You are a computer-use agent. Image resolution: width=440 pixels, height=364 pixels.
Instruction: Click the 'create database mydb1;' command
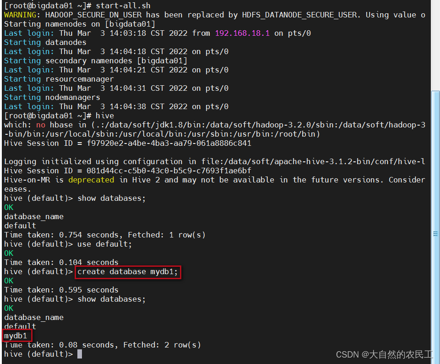(128, 271)
